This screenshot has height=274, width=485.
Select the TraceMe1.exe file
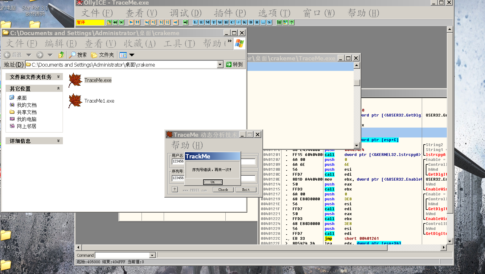tap(91, 101)
